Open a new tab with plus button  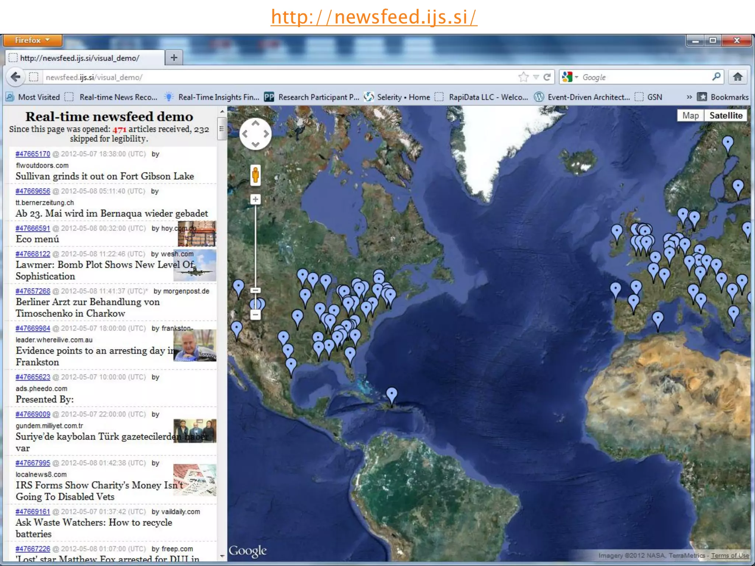[x=174, y=57]
